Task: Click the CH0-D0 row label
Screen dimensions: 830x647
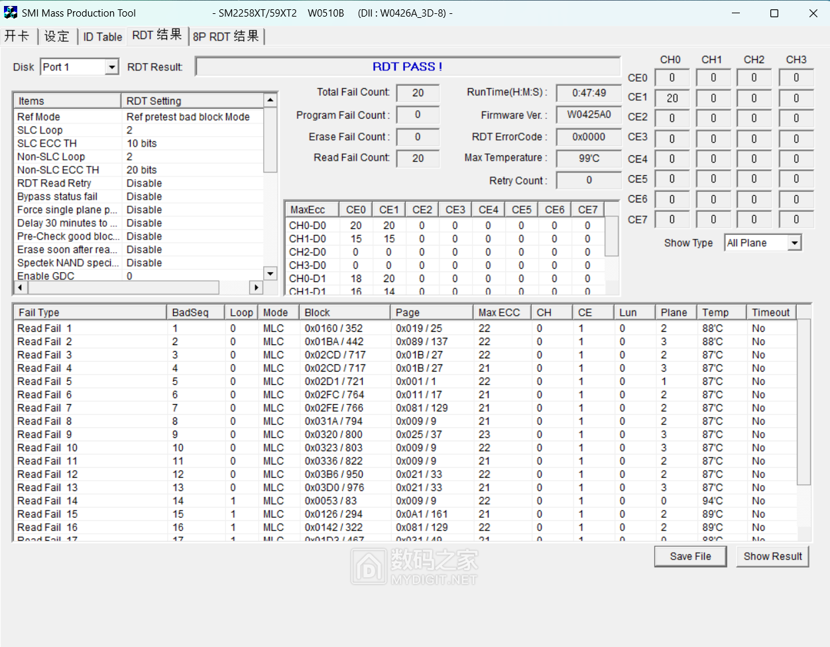Action: coord(308,226)
